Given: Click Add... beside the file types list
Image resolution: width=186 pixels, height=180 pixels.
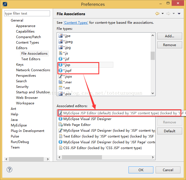Looking at the screenshot, I should [169, 36].
